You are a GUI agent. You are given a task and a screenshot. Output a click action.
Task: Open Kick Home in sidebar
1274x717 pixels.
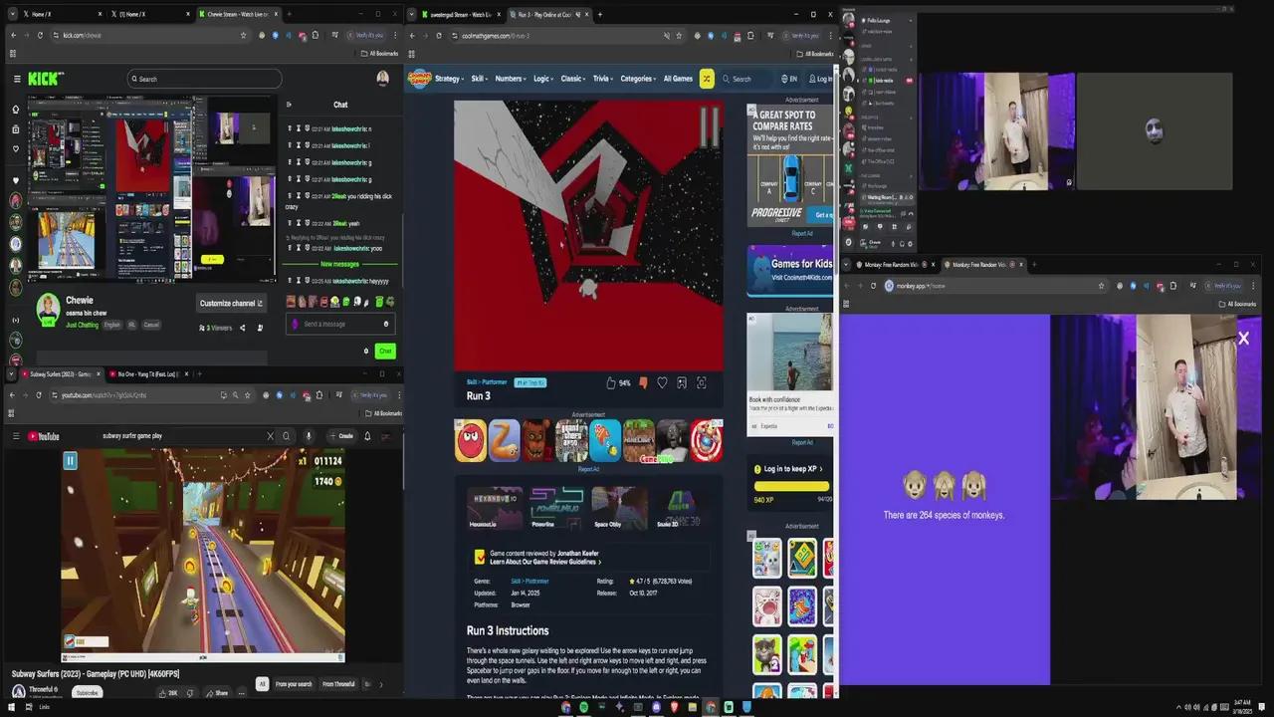click(x=15, y=110)
